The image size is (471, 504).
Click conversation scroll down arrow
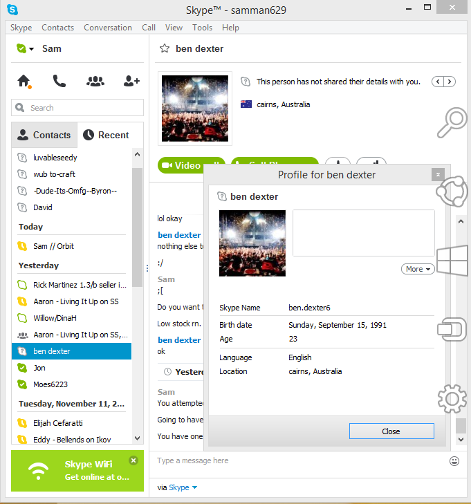click(x=461, y=440)
